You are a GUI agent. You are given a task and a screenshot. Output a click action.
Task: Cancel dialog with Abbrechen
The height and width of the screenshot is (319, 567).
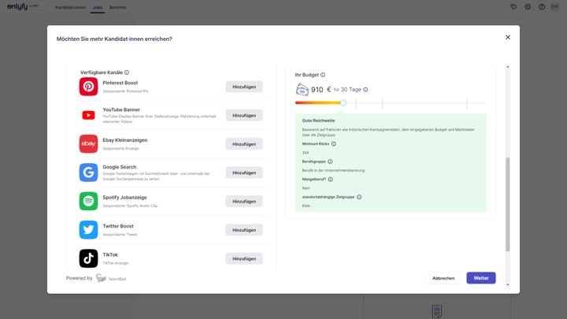tap(443, 278)
